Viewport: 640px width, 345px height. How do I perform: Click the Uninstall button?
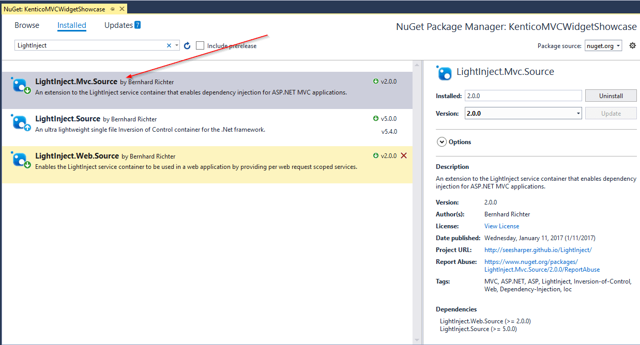(x=611, y=96)
